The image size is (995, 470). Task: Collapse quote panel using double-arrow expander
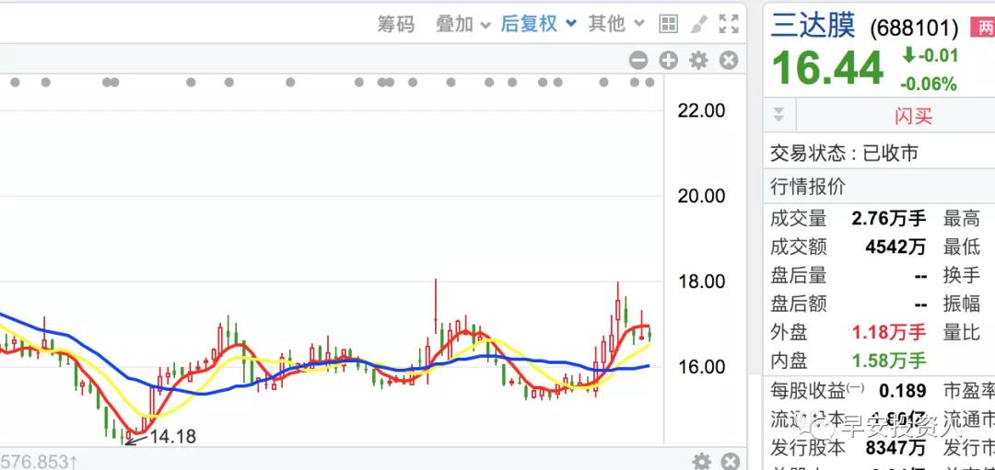[779, 115]
